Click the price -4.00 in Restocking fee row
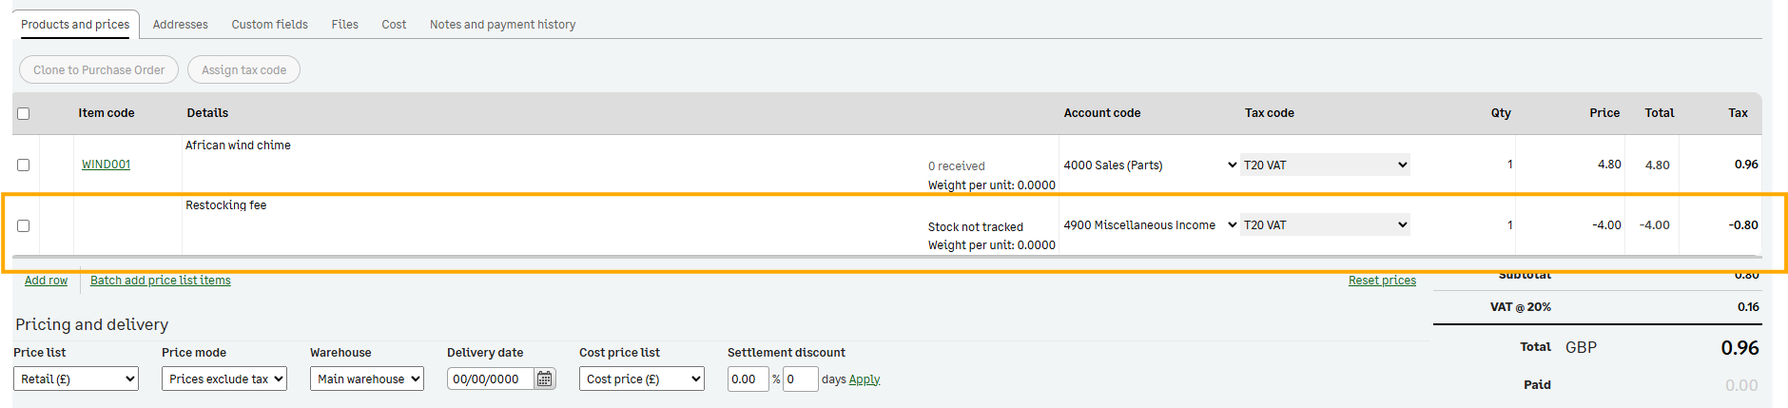 click(1606, 225)
